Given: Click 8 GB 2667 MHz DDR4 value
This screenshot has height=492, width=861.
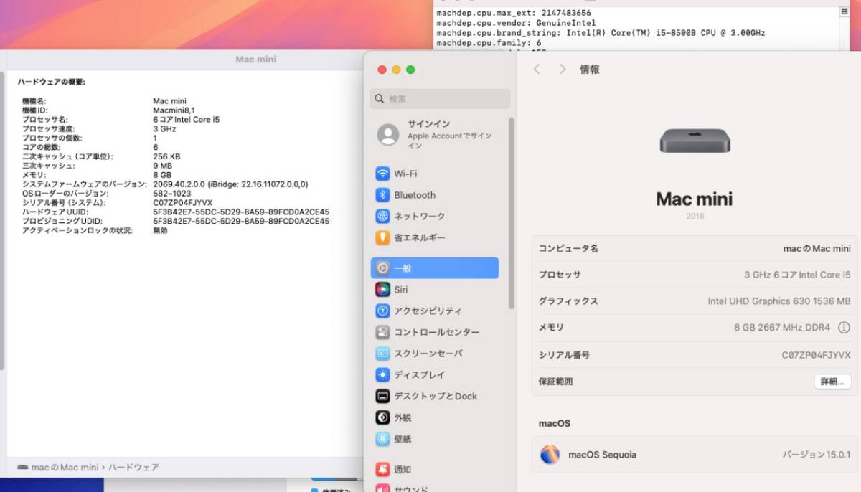Looking at the screenshot, I should tap(781, 328).
